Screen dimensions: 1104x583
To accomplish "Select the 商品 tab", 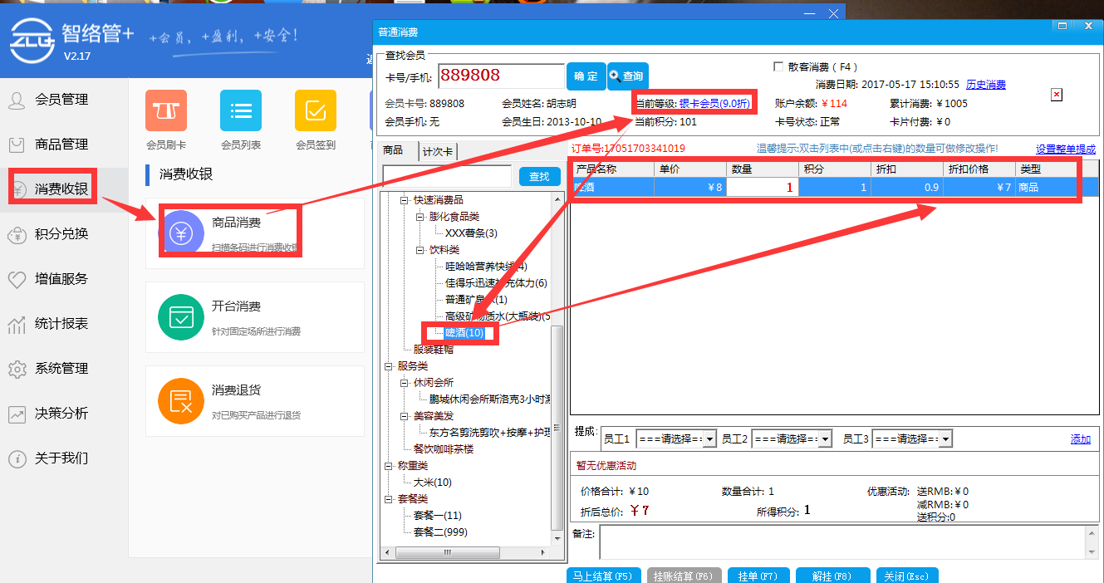I will tap(393, 151).
